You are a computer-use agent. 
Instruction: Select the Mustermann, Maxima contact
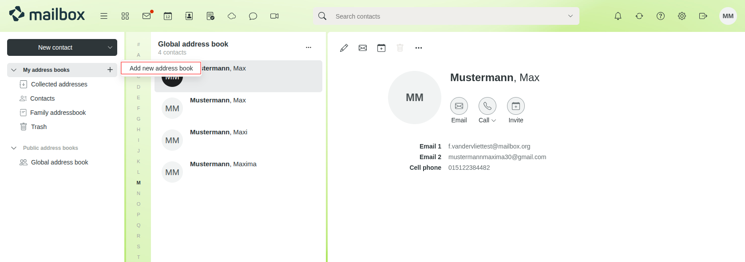(x=223, y=164)
